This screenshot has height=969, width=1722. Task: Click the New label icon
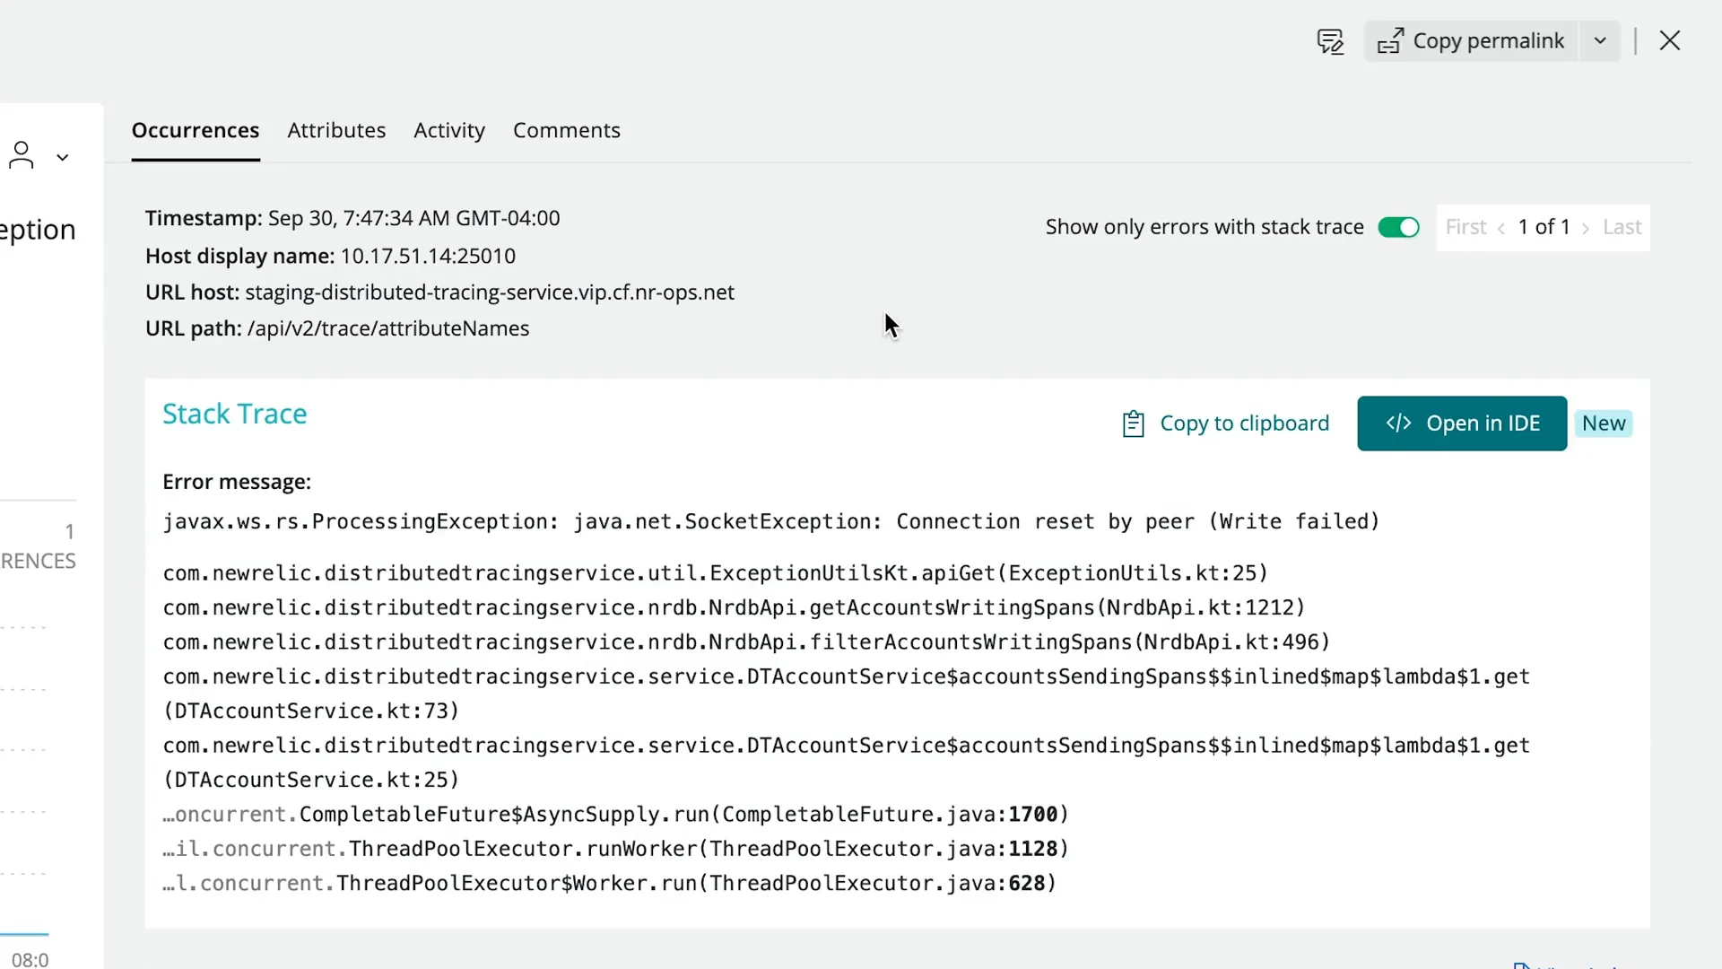[x=1604, y=423]
